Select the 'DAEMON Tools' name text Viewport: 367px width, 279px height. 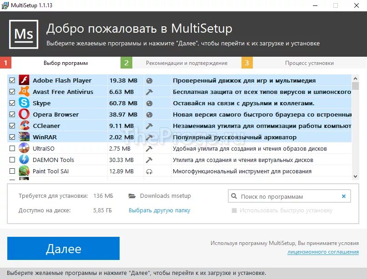pos(53,160)
